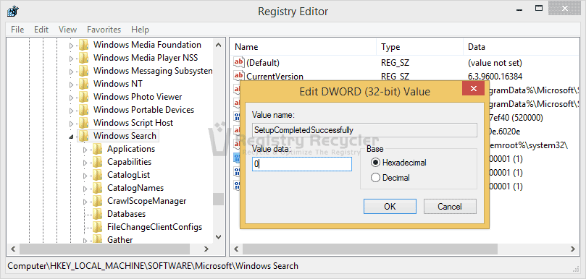Open the Help menu

[x=140, y=30]
